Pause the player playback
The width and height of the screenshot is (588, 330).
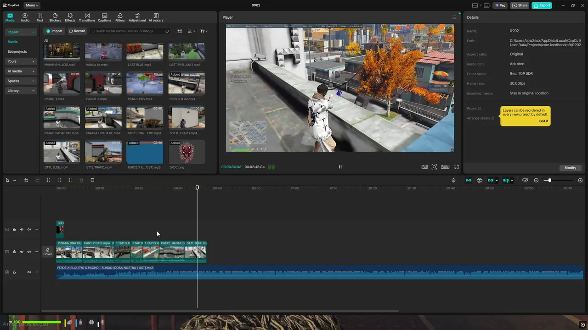340,167
